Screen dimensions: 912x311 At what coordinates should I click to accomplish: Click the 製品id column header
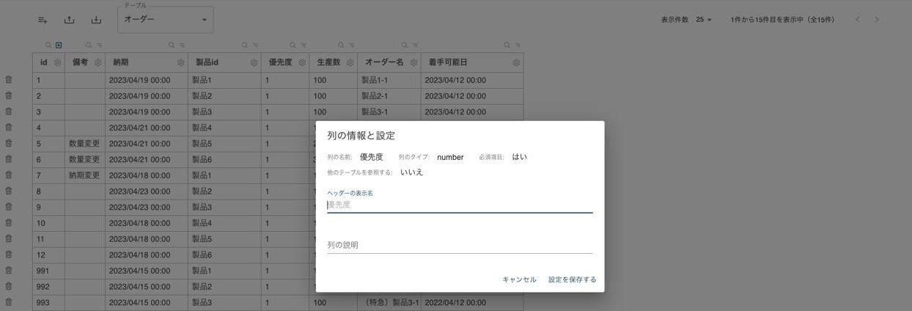coord(224,63)
